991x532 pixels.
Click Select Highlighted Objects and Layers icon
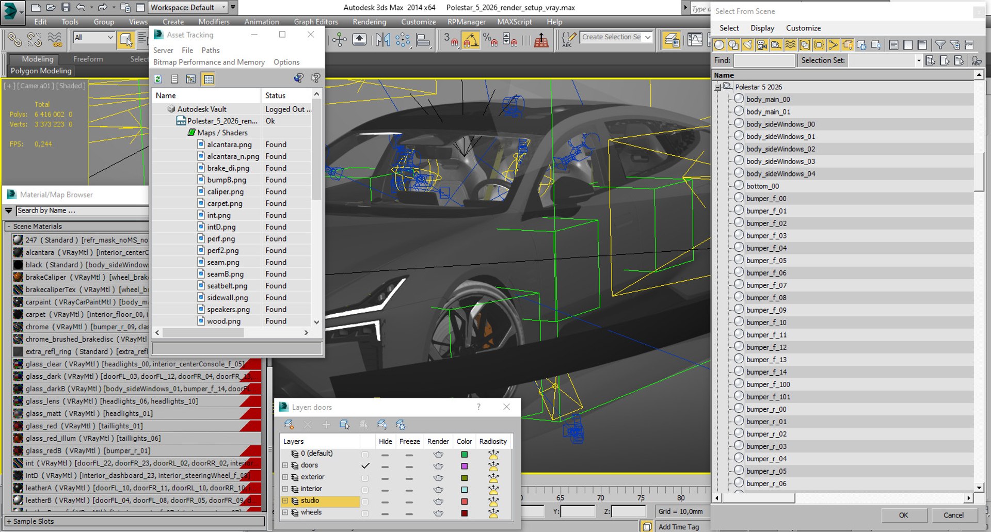344,425
